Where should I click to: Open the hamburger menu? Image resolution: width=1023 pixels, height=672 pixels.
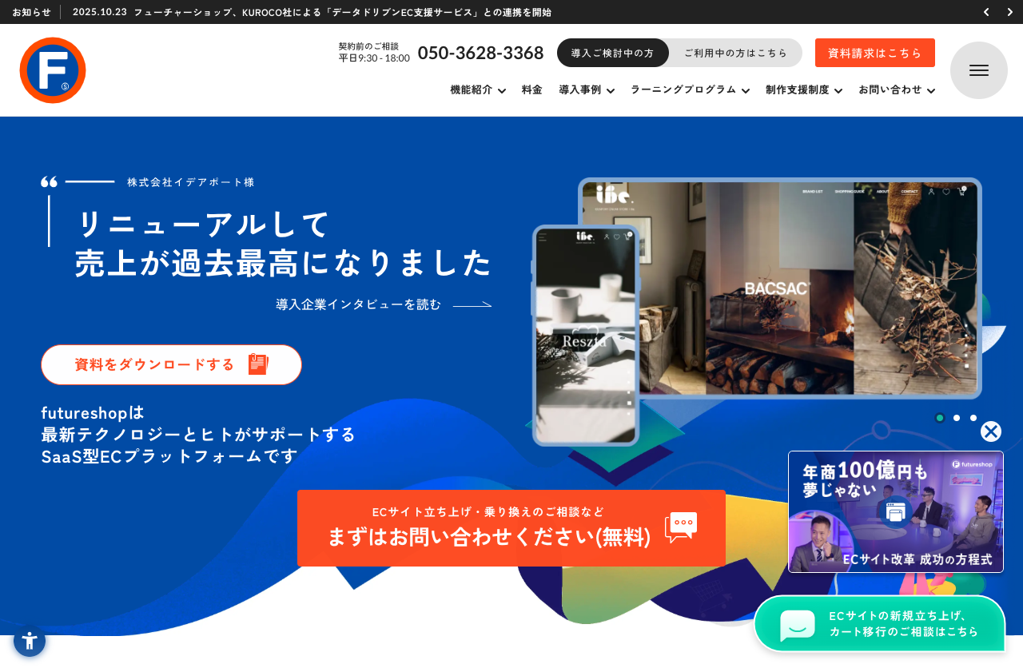click(x=978, y=70)
